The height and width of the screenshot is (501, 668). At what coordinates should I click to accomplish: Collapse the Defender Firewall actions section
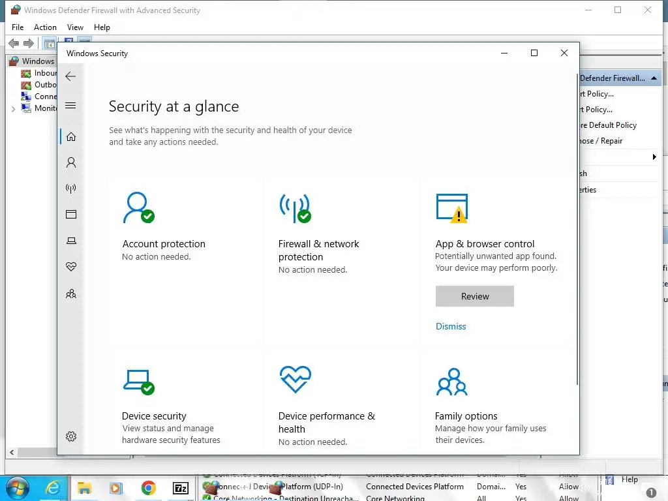pos(654,78)
